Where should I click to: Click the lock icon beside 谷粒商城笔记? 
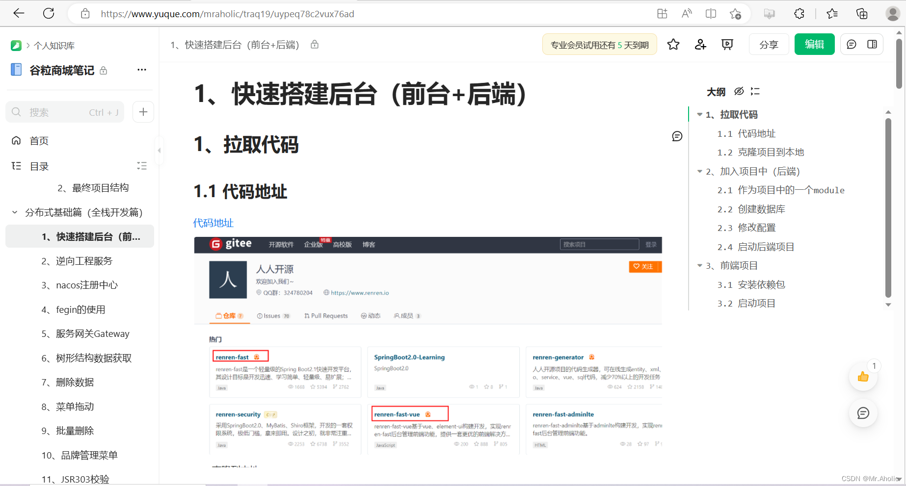tap(104, 71)
